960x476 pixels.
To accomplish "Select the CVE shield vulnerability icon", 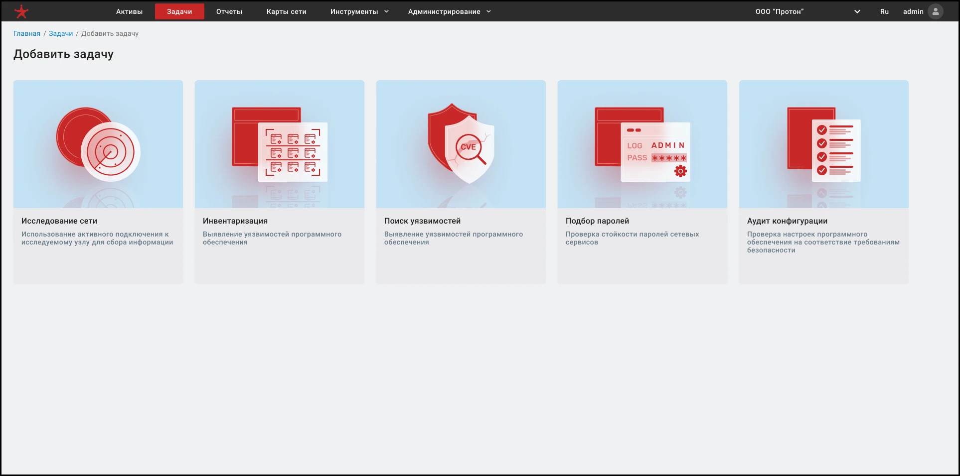I will pyautogui.click(x=461, y=143).
